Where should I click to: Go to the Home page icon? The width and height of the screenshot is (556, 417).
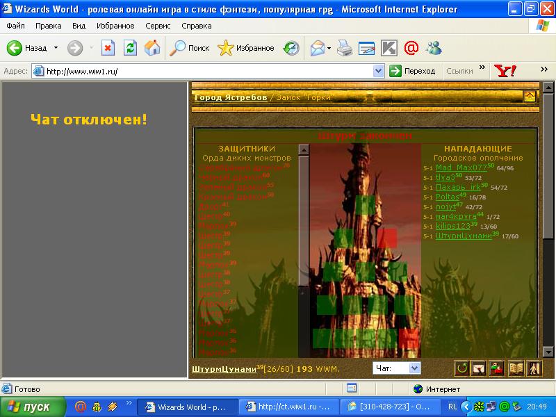tap(152, 48)
